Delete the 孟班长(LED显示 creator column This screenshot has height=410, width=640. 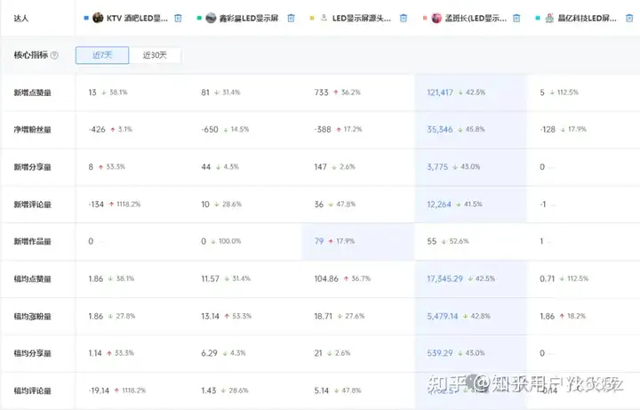[x=516, y=18]
